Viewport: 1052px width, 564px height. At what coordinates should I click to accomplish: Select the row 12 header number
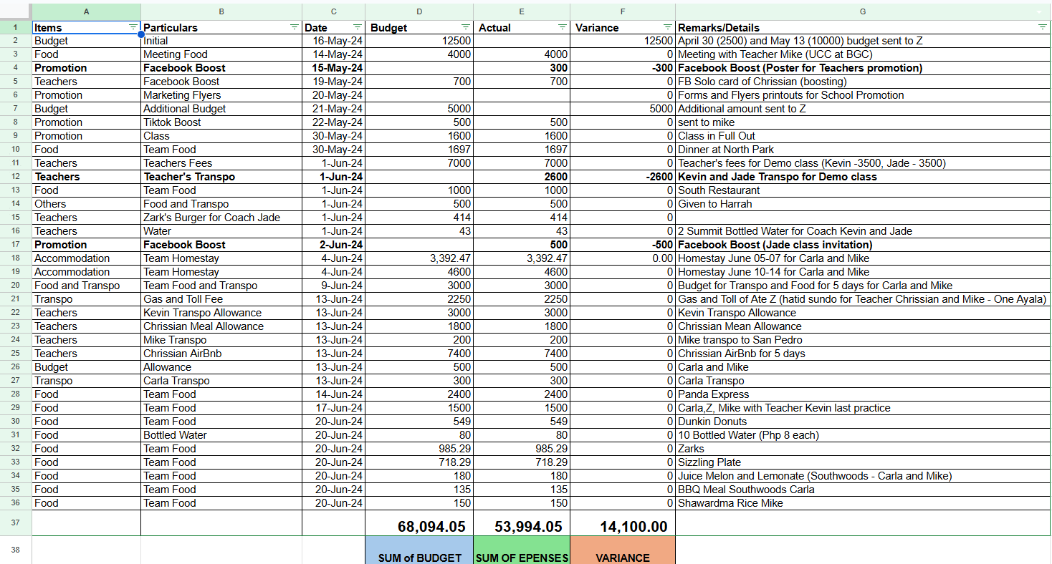pos(15,177)
